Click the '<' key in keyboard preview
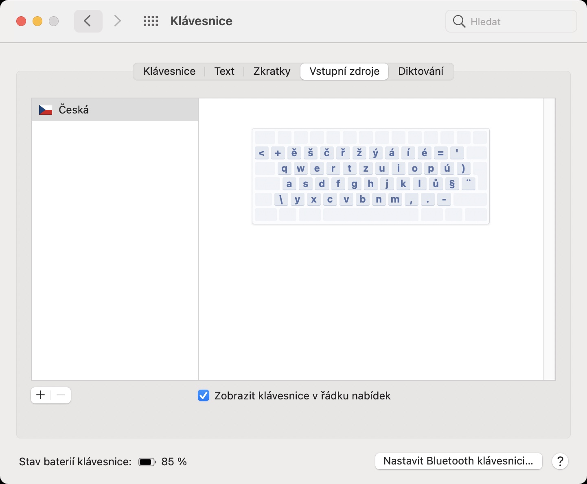The width and height of the screenshot is (587, 484). tap(262, 153)
